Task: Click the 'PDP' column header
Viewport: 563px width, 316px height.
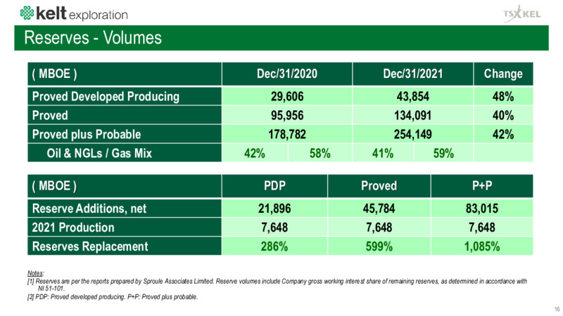Action: tap(274, 186)
